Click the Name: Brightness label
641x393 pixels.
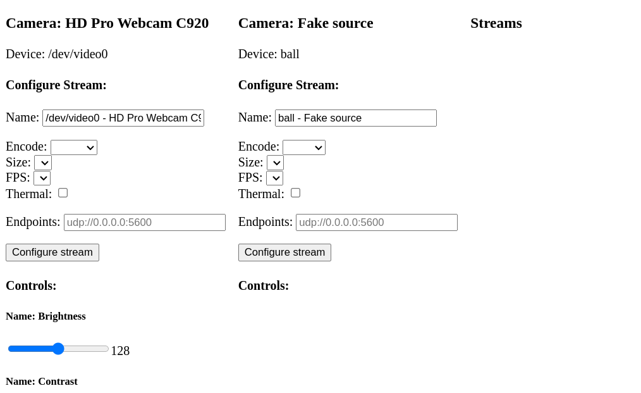(46, 316)
